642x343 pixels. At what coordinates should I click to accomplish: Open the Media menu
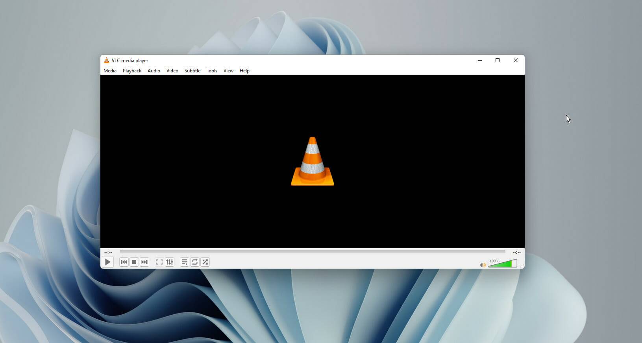[x=110, y=71]
